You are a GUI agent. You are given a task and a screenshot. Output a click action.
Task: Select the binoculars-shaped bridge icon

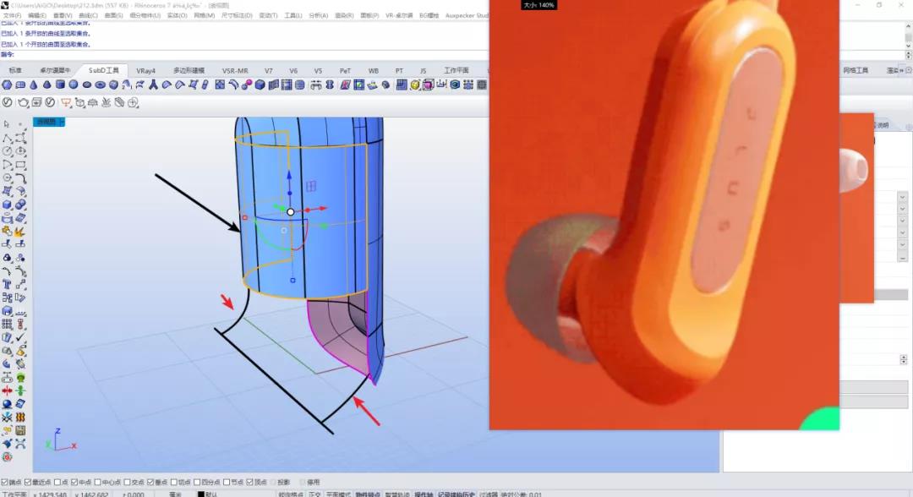click(315, 85)
